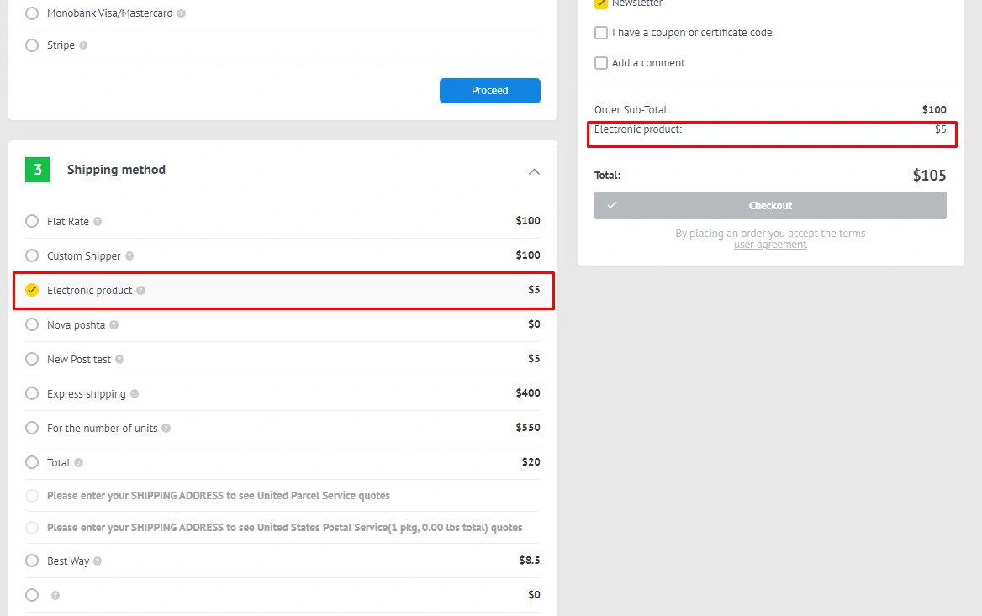Open the user agreement link
The image size is (982, 616).
[x=770, y=245]
